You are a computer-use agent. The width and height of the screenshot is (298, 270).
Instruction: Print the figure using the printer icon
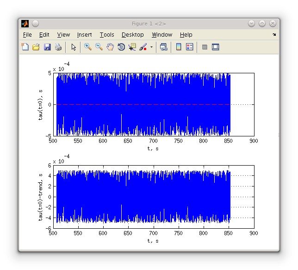[x=58, y=47]
